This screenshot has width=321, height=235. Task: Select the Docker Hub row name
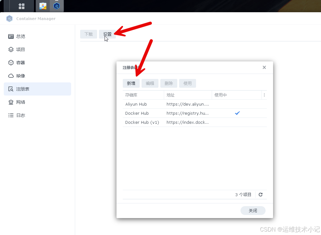[x=137, y=113]
